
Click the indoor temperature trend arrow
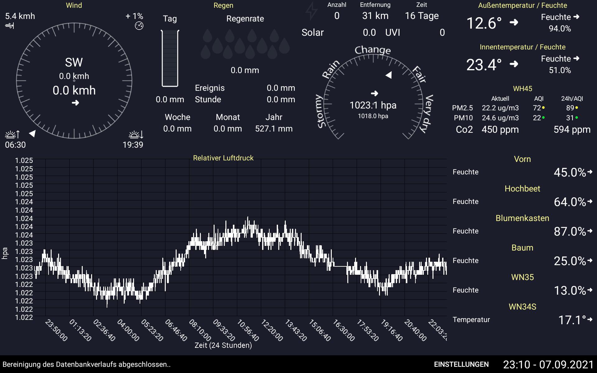(514, 64)
